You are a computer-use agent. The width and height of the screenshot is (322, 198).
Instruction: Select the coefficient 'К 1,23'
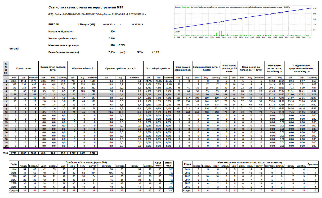pyautogui.click(x=155, y=52)
